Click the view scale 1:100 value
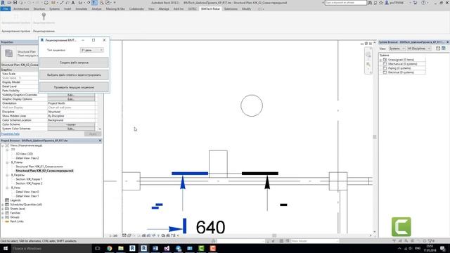The height and width of the screenshot is (253, 450). coord(113,235)
